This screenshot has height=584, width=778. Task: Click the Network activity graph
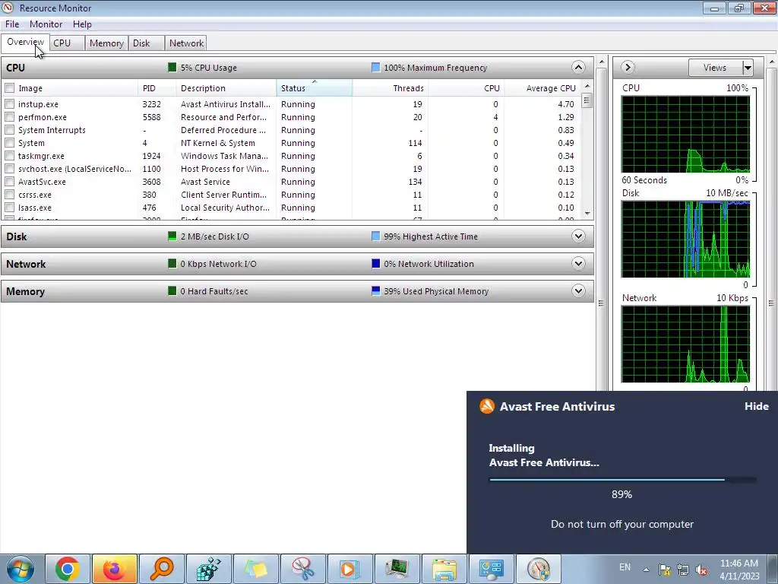click(x=685, y=344)
